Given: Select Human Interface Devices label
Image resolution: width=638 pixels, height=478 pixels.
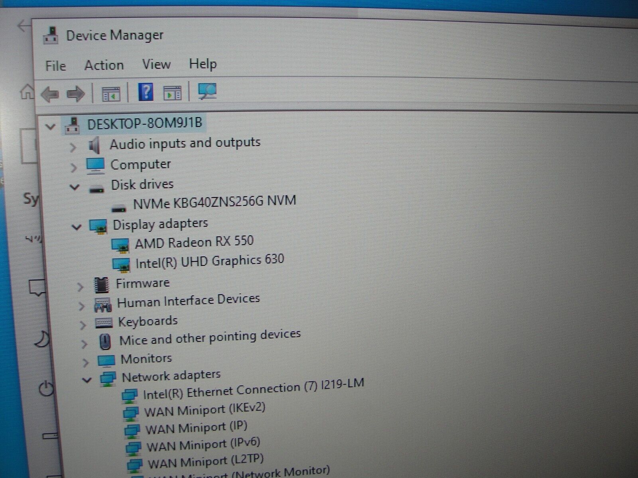Looking at the screenshot, I should [x=189, y=301].
